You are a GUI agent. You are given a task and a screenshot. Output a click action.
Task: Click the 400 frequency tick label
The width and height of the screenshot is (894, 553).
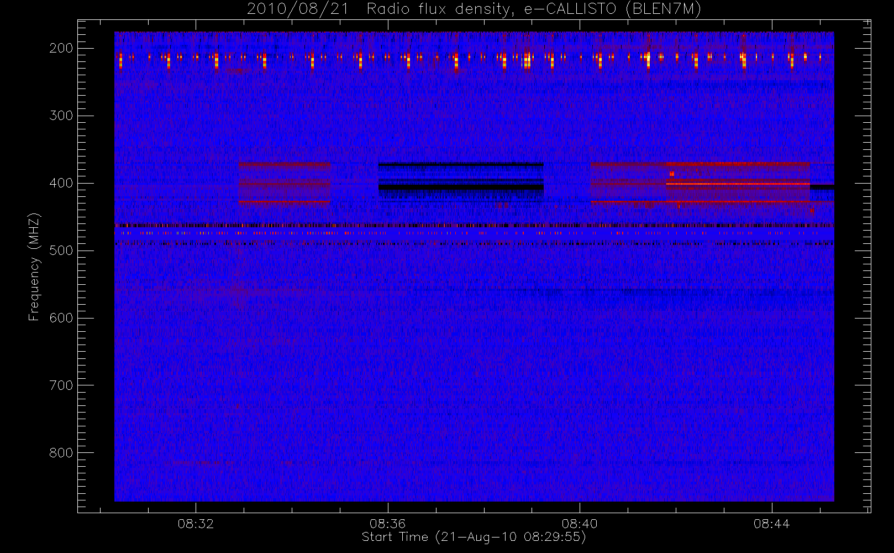pos(61,183)
